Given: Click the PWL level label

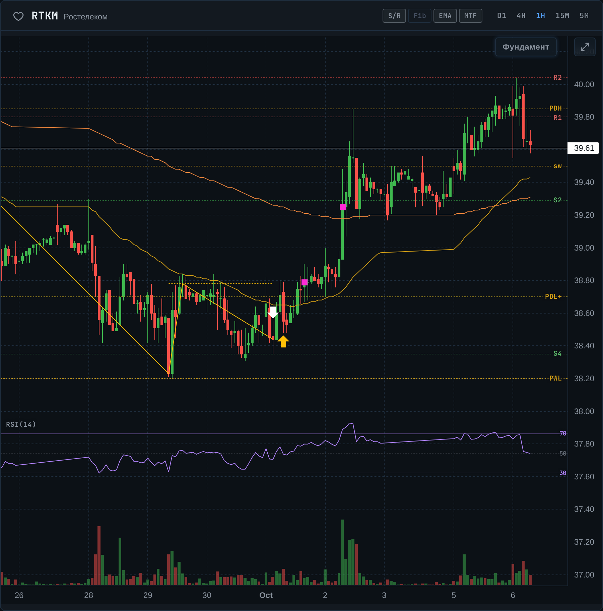Looking at the screenshot, I should pos(555,378).
